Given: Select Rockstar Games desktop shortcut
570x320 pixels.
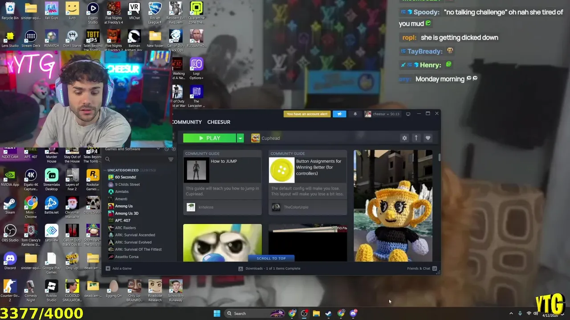Looking at the screenshot, I should pyautogui.click(x=93, y=180).
